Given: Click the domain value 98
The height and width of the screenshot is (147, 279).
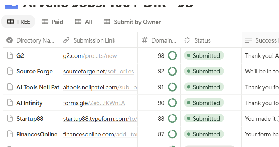Looking at the screenshot, I should point(161,56).
